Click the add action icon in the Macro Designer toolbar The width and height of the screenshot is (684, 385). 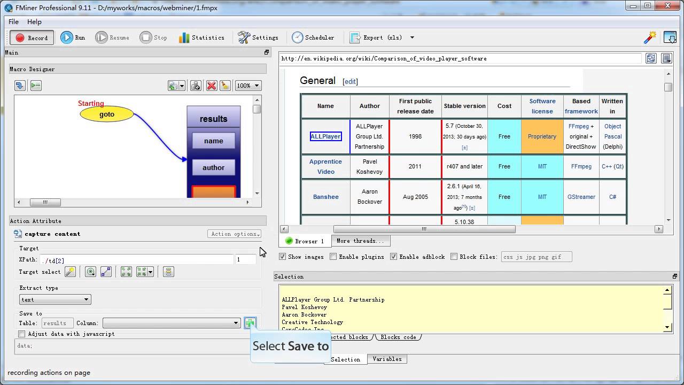tap(173, 86)
